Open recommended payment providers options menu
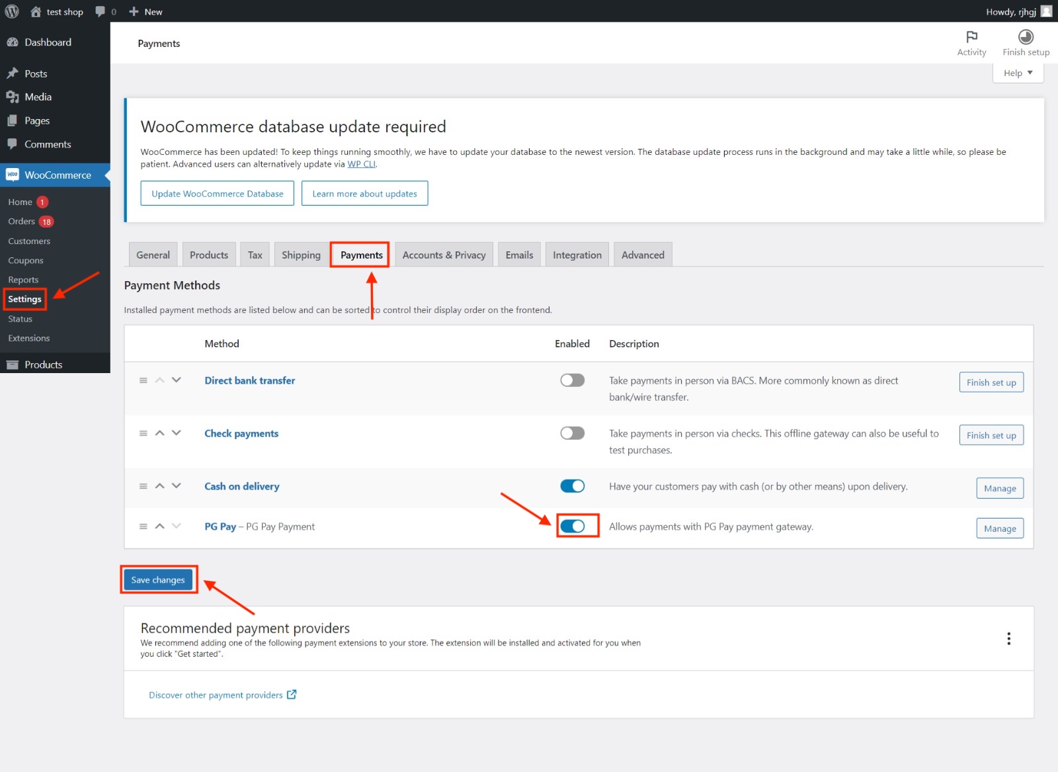Image resolution: width=1058 pixels, height=772 pixels. tap(1008, 638)
